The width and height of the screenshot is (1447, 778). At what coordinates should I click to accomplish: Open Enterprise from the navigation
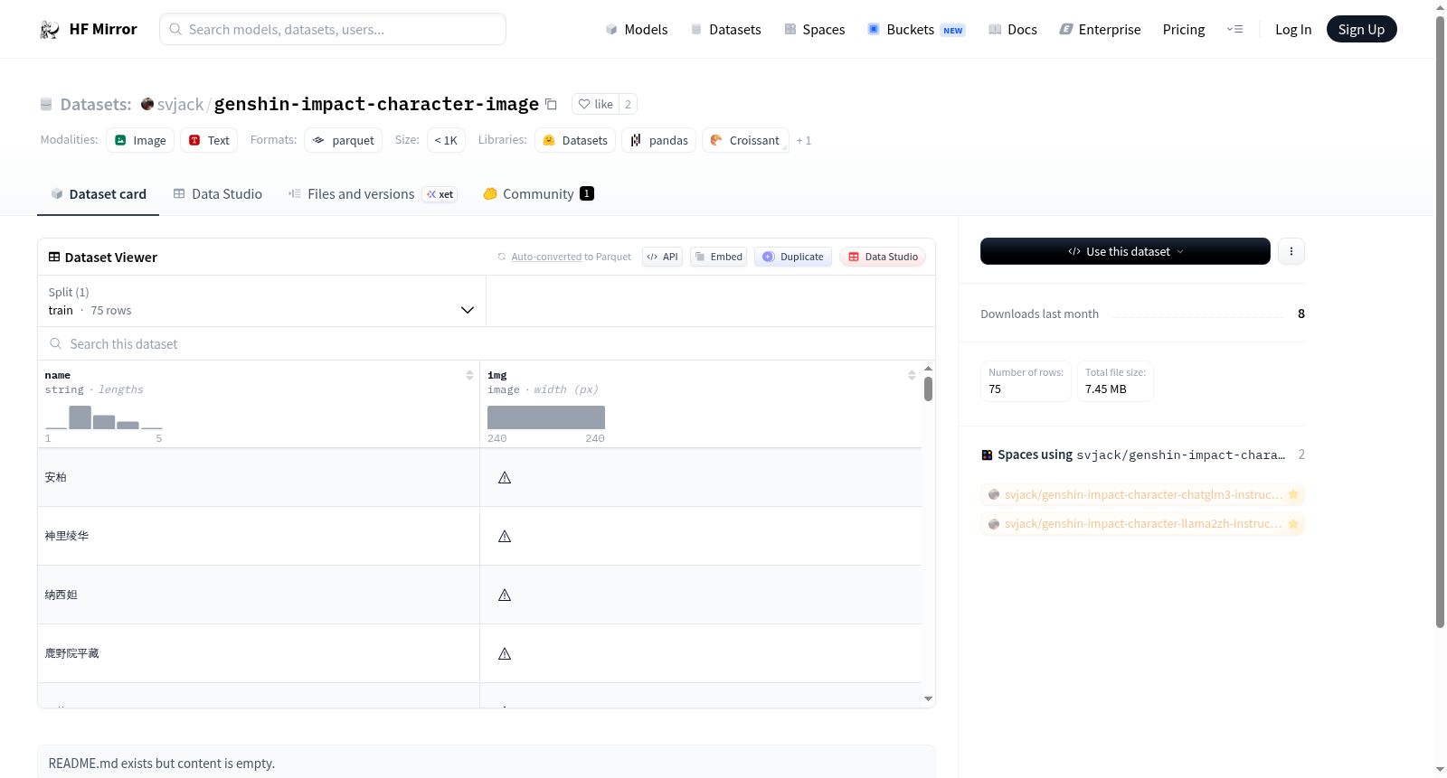click(1100, 30)
